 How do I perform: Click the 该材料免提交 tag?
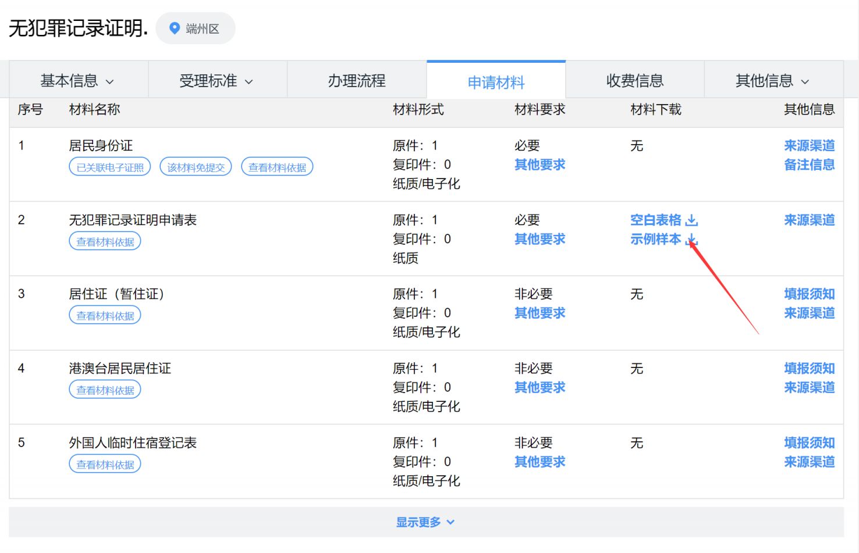(x=196, y=167)
